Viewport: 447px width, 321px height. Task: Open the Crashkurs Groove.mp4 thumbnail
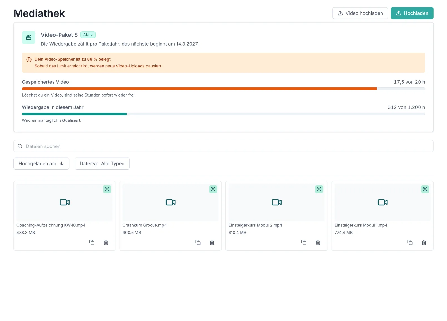[170, 202]
